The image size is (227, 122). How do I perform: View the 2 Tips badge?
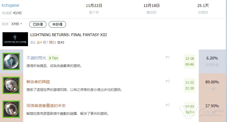point(53,58)
